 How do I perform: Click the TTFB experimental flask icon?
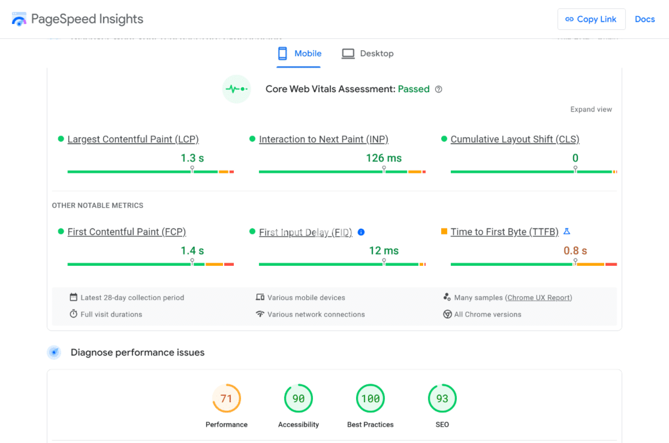567,231
